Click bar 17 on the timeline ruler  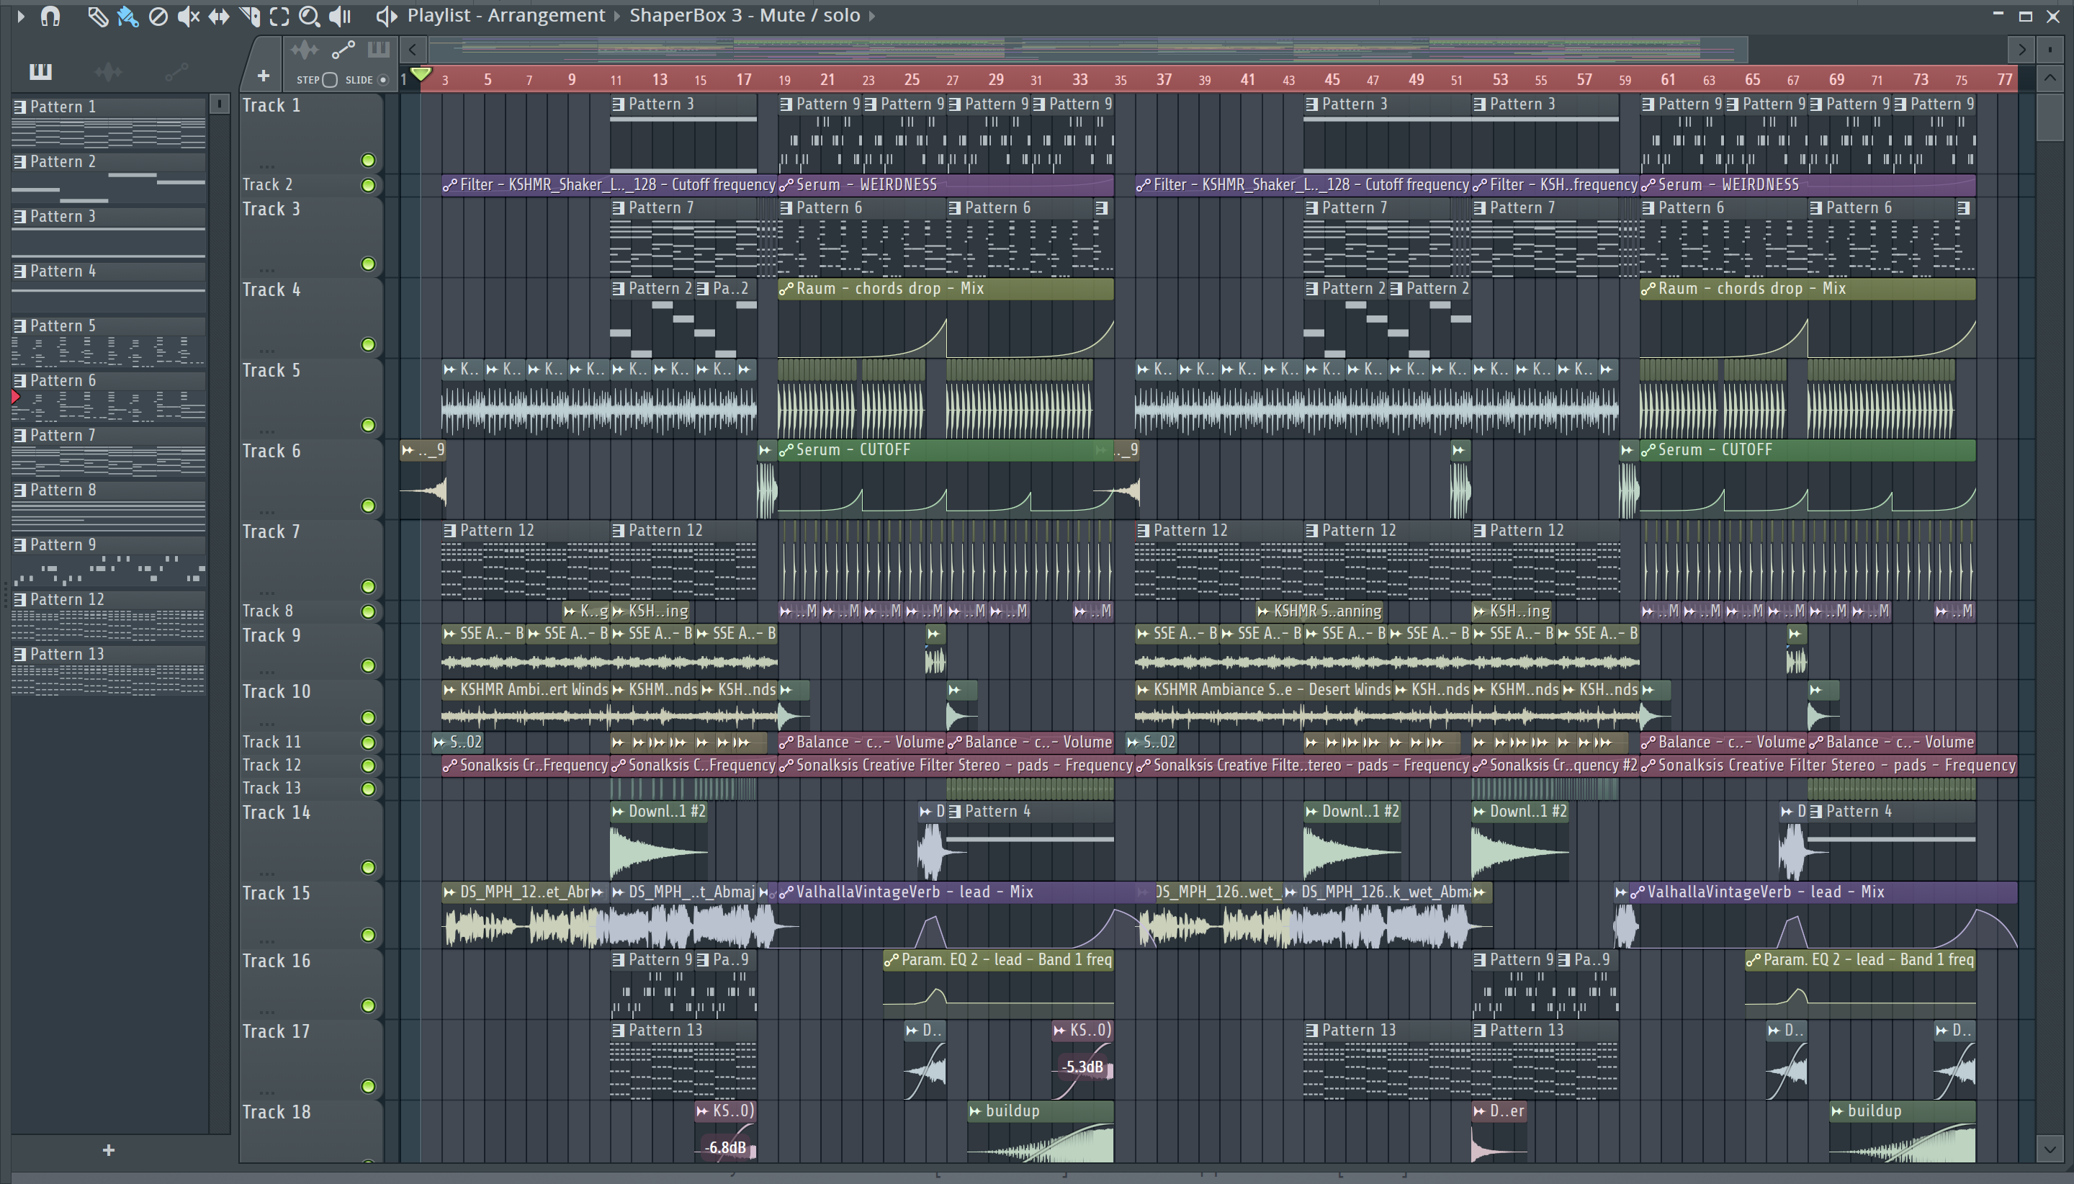(x=744, y=80)
